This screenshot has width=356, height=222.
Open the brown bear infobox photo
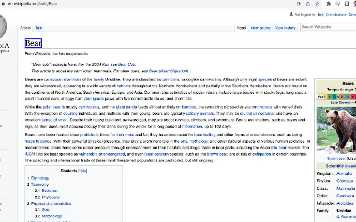click(336, 130)
